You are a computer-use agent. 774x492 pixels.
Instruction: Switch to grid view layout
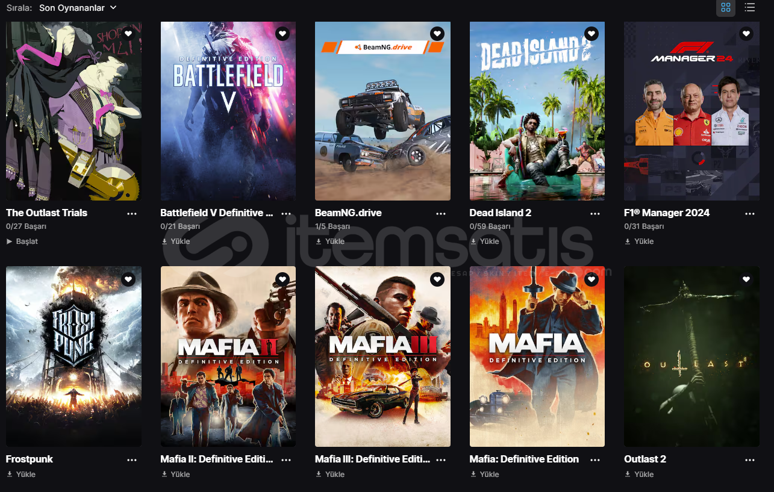725,8
